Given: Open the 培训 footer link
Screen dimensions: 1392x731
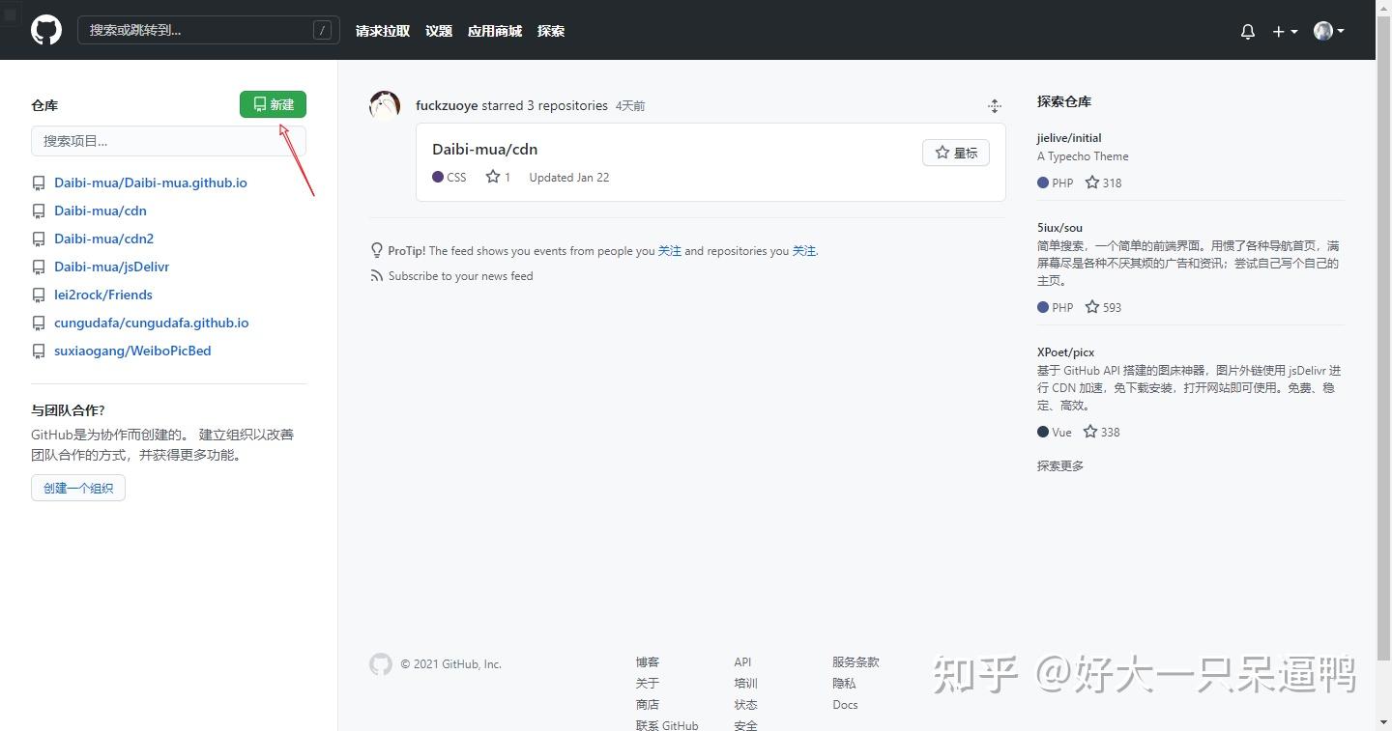Looking at the screenshot, I should (746, 684).
